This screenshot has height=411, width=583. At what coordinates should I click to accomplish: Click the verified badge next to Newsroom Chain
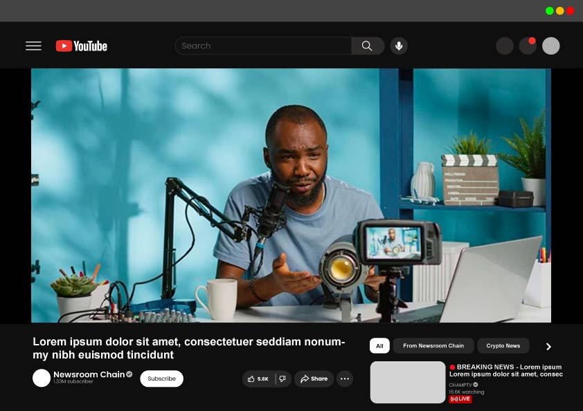(x=129, y=374)
